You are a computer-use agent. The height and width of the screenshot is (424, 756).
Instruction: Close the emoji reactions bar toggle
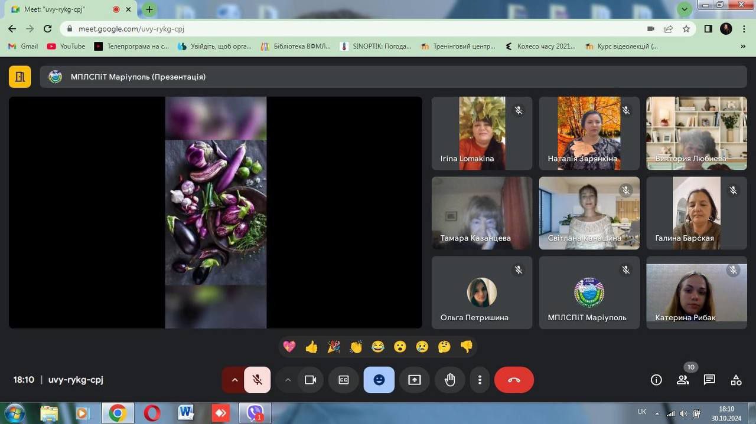click(379, 380)
